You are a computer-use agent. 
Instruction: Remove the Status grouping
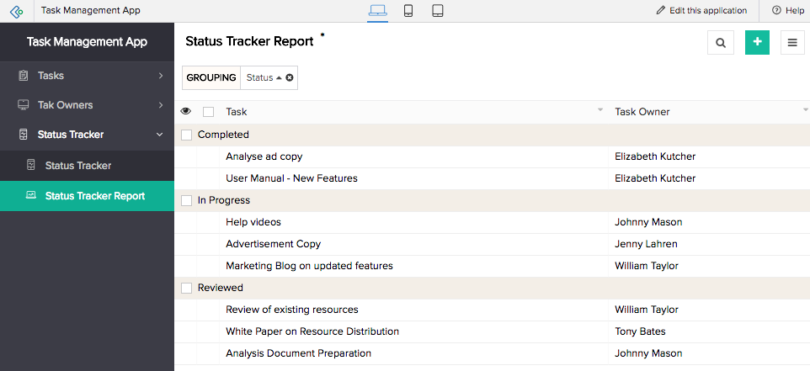[x=290, y=77]
